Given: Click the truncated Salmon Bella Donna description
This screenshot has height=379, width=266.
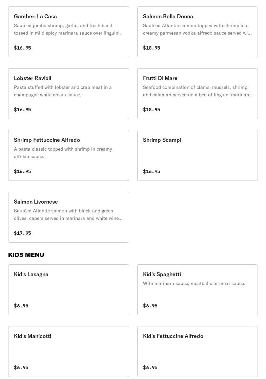Looking at the screenshot, I should 197,29.
